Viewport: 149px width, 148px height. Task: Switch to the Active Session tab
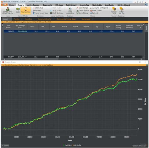point(33,5)
